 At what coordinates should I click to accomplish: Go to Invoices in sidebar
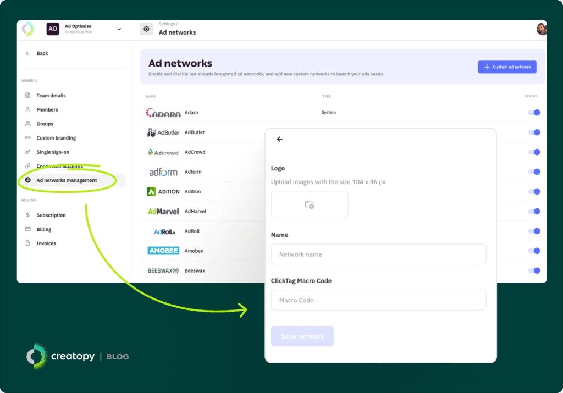tap(46, 243)
